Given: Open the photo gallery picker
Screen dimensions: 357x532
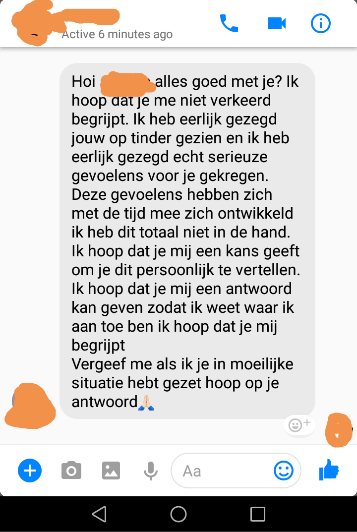Looking at the screenshot, I should (x=111, y=471).
